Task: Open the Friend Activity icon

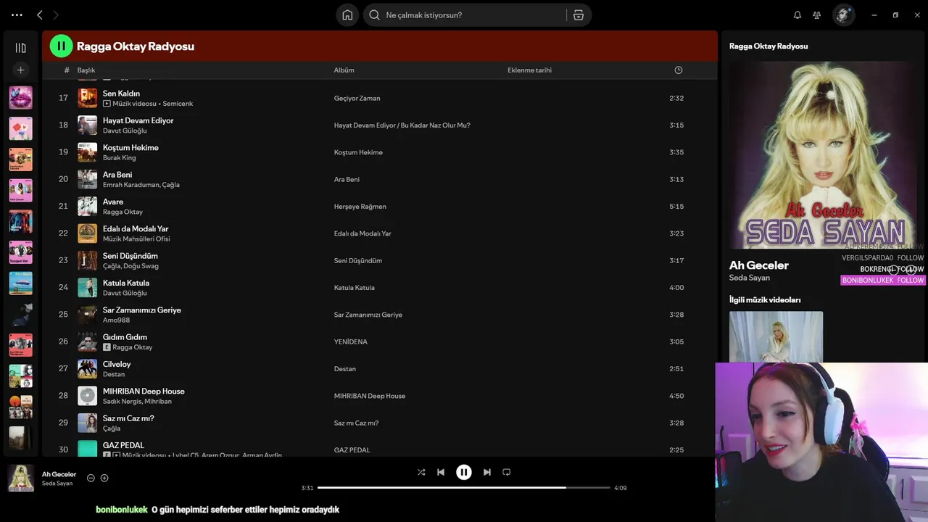Action: click(817, 15)
